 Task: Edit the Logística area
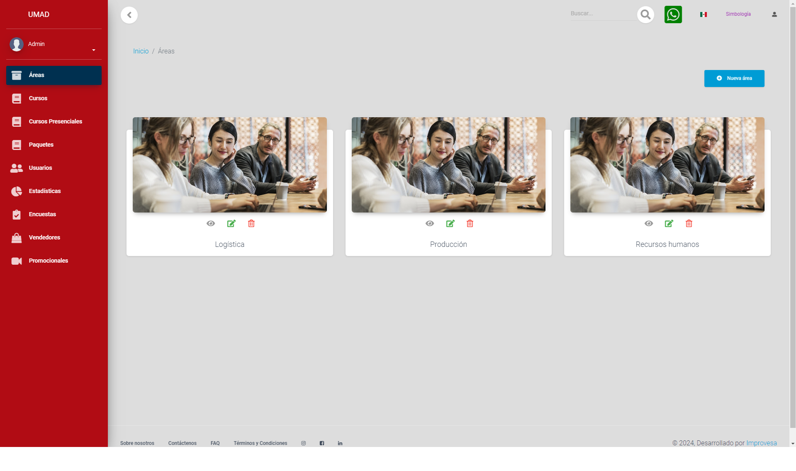click(x=231, y=224)
